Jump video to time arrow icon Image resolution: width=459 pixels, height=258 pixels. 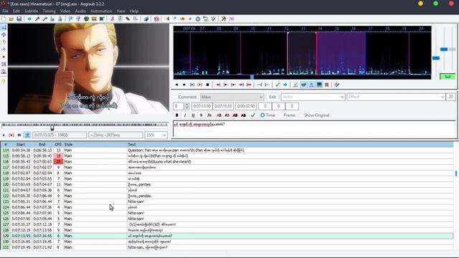pos(29,19)
